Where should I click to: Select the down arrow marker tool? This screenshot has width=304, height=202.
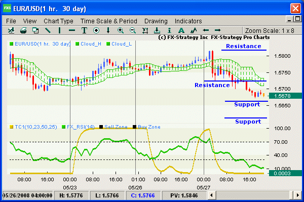coord(108,30)
